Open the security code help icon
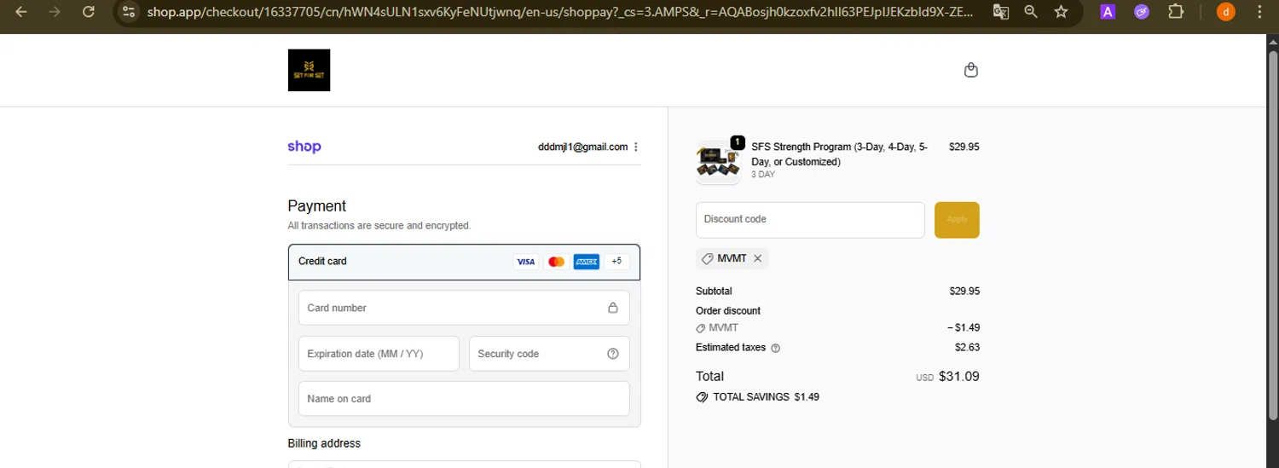Image resolution: width=1279 pixels, height=468 pixels. tap(612, 354)
